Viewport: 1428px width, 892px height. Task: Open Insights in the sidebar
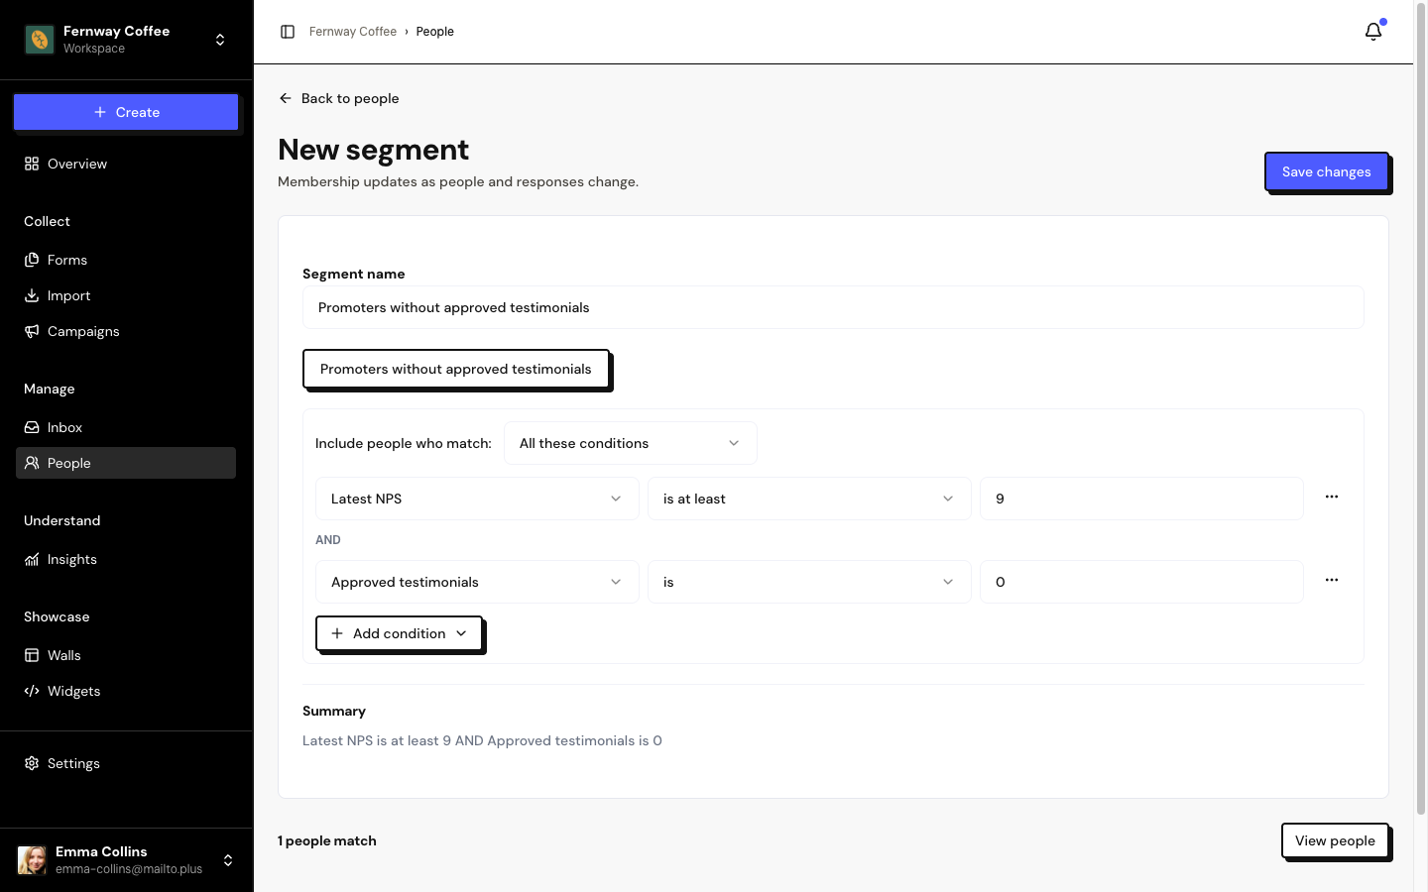pos(126,559)
